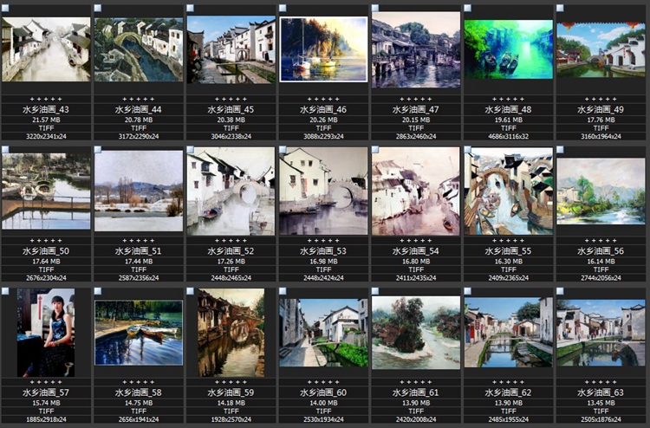Screen dimensions: 650x428
Task: Tick the checkbox for 水乡油画_54
Action: (374, 150)
